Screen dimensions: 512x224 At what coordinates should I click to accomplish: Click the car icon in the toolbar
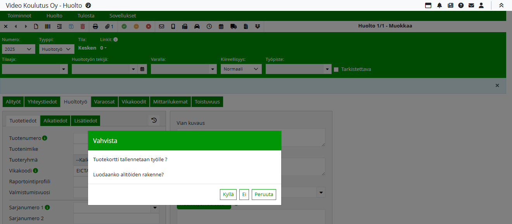coord(197,26)
